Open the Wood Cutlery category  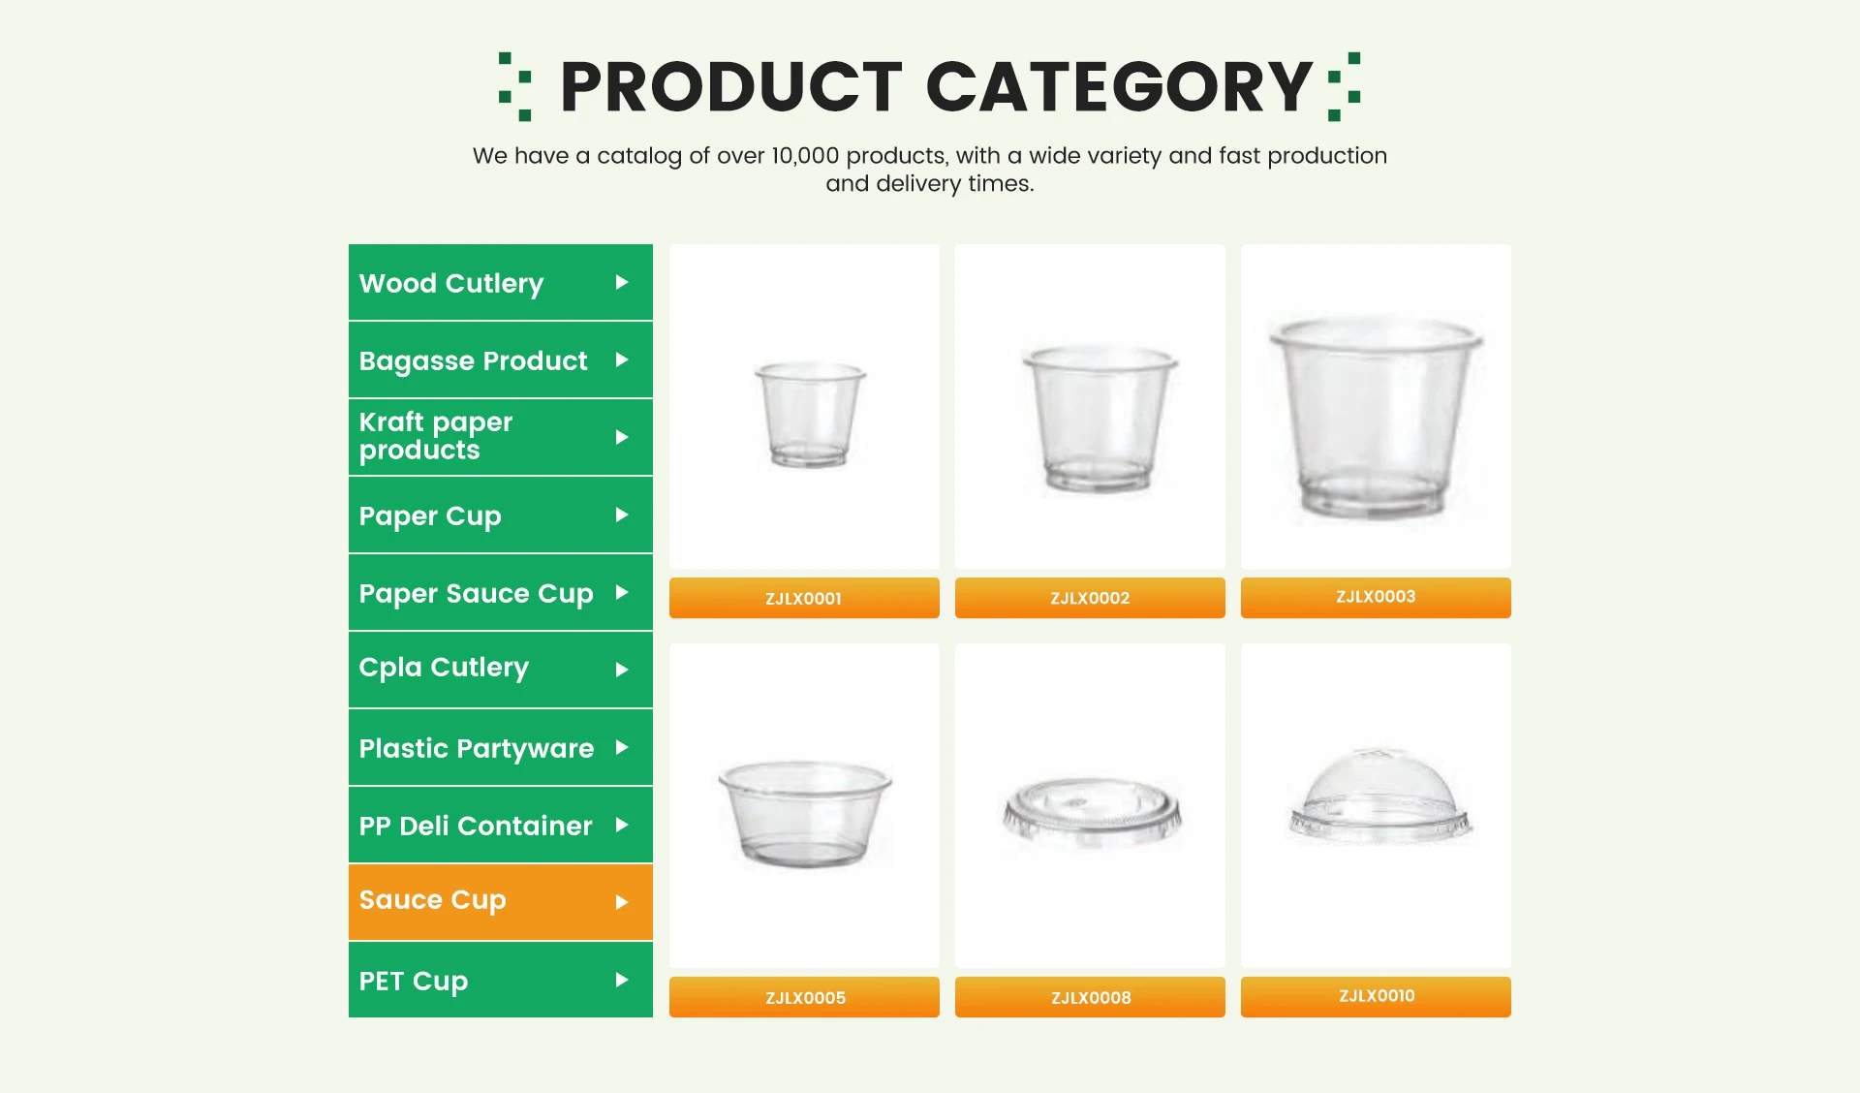451,283
